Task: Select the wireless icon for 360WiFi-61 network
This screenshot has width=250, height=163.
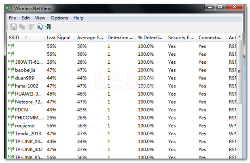Action: click(11, 62)
